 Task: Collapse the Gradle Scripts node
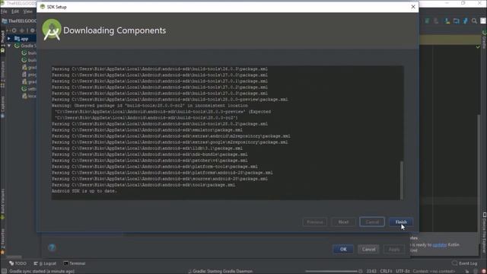pyautogui.click(x=9, y=46)
